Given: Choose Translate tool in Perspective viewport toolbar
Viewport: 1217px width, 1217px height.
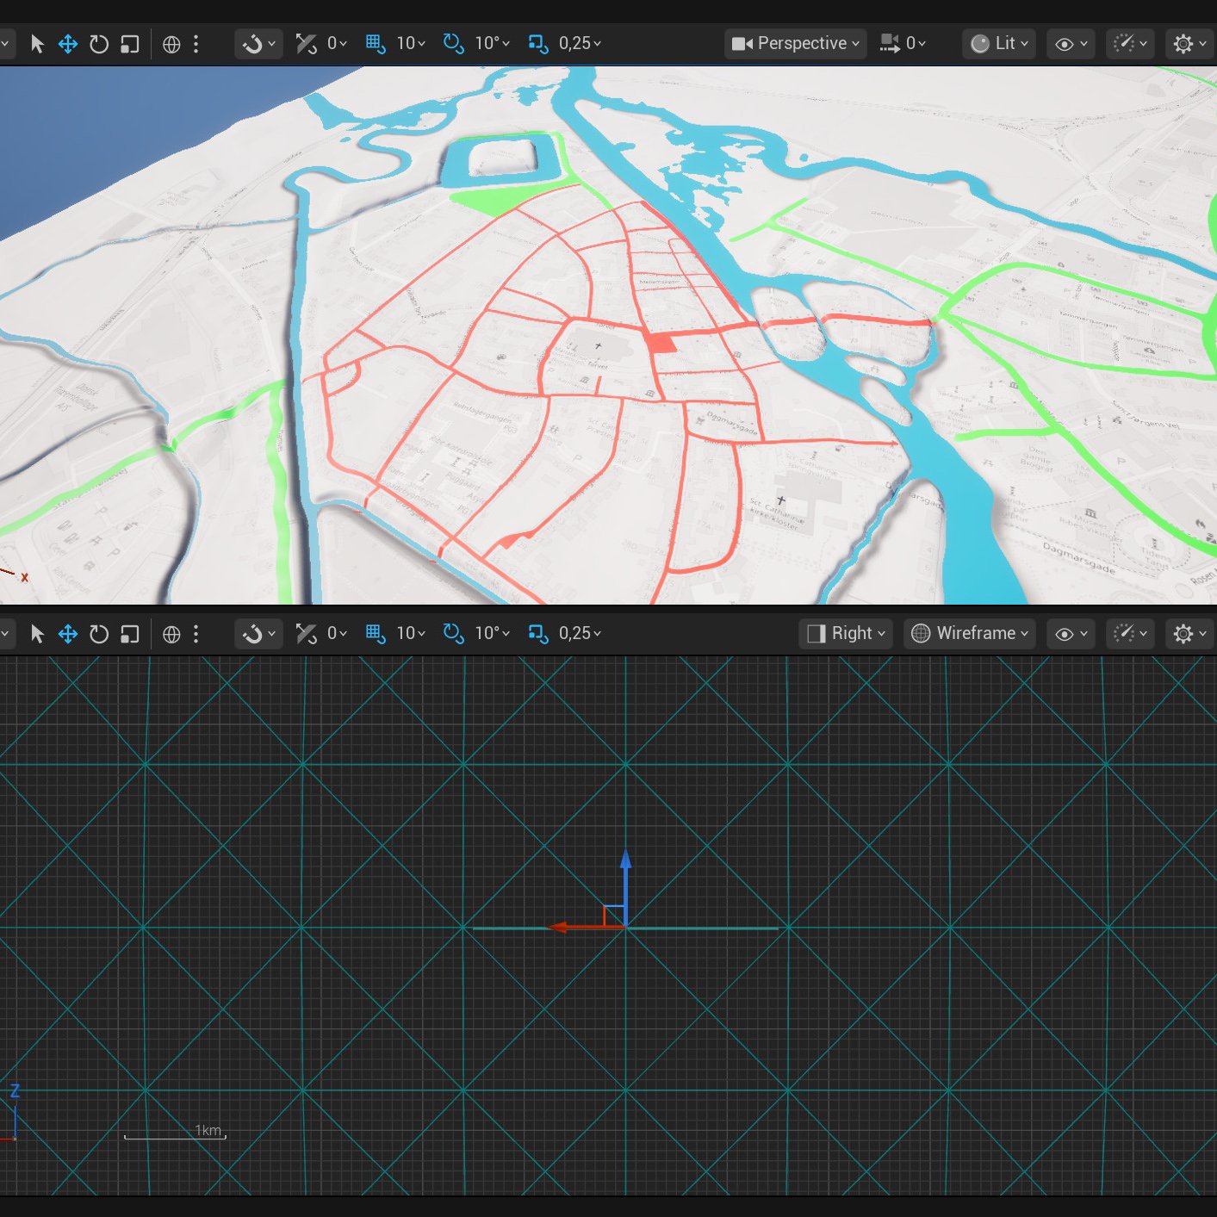Looking at the screenshot, I should tap(68, 44).
